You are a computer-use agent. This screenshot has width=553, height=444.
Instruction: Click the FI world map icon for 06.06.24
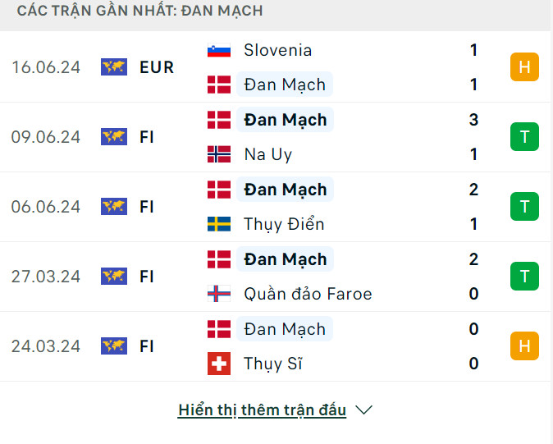(x=114, y=207)
